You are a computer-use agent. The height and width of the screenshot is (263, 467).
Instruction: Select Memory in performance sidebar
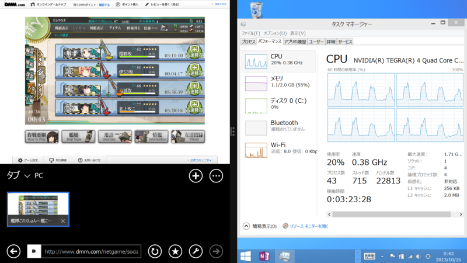279,84
